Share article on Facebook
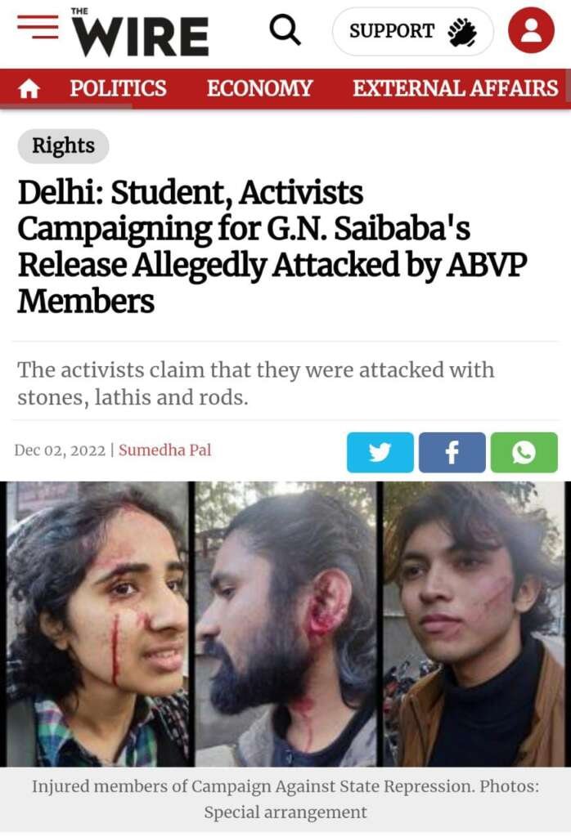 click(452, 452)
